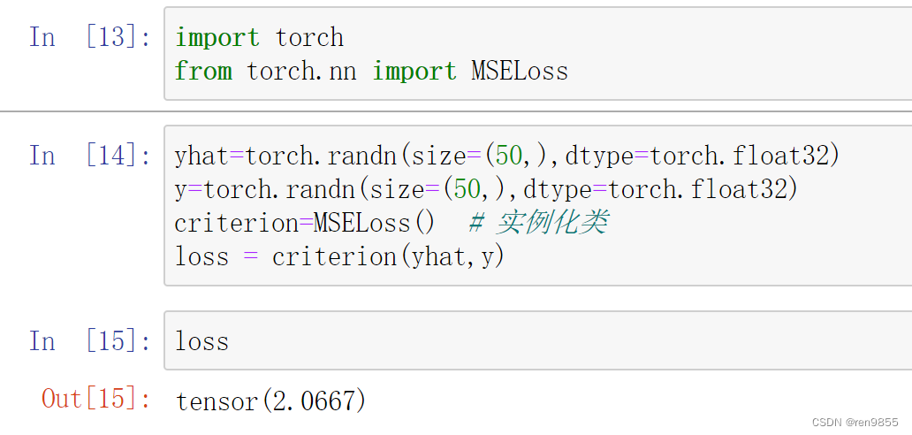Click the Out[15] output prompt

pyautogui.click(x=96, y=400)
